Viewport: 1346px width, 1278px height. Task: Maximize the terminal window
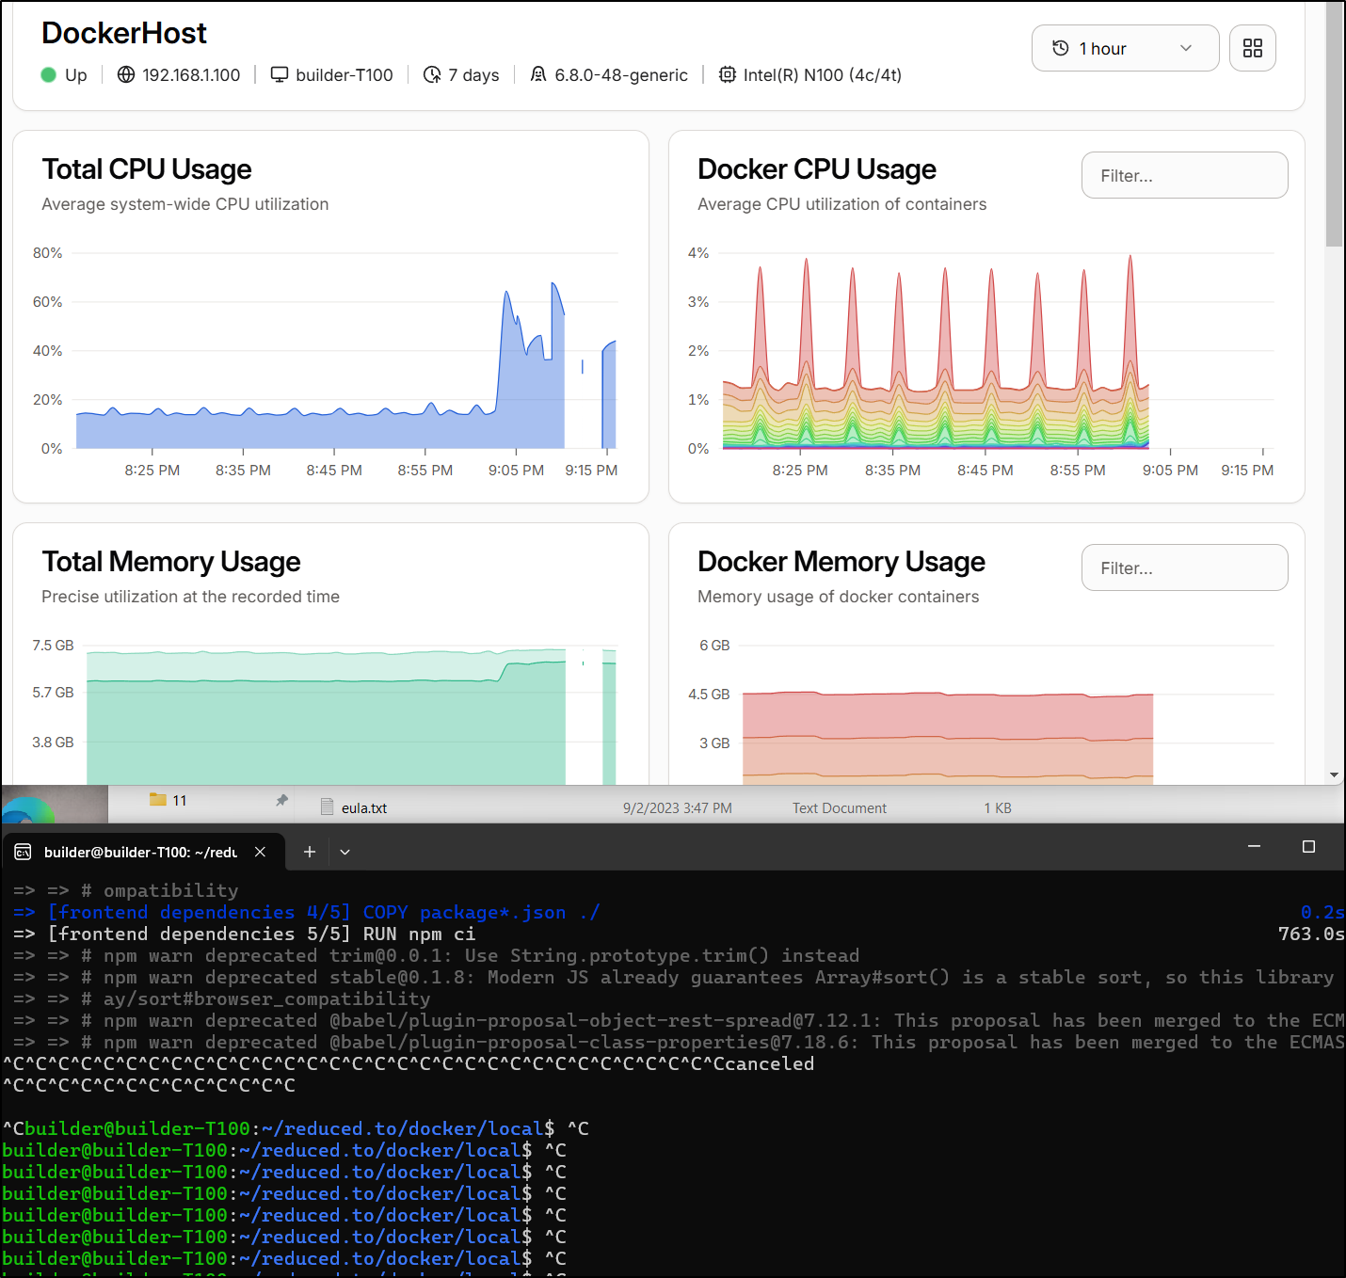click(1308, 847)
